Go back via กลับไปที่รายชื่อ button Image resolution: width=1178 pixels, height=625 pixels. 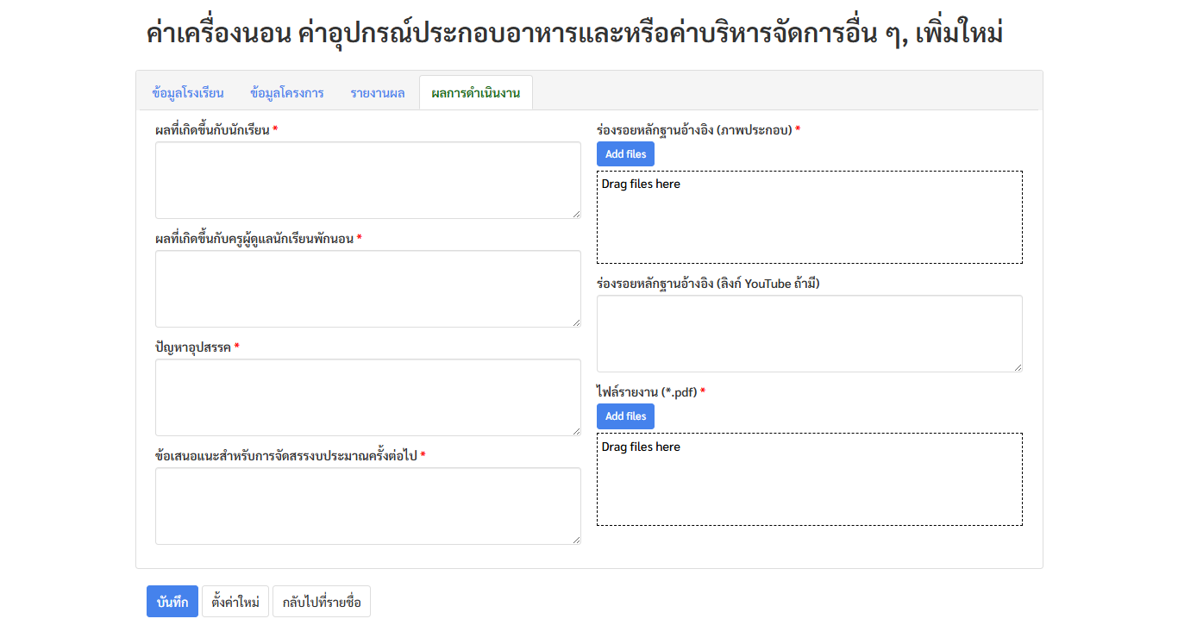(x=321, y=602)
